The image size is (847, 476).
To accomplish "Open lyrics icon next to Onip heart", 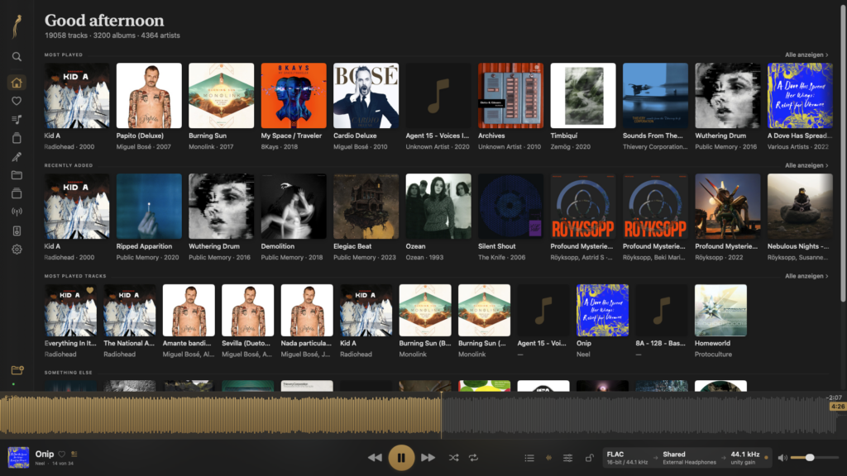I will [x=74, y=455].
